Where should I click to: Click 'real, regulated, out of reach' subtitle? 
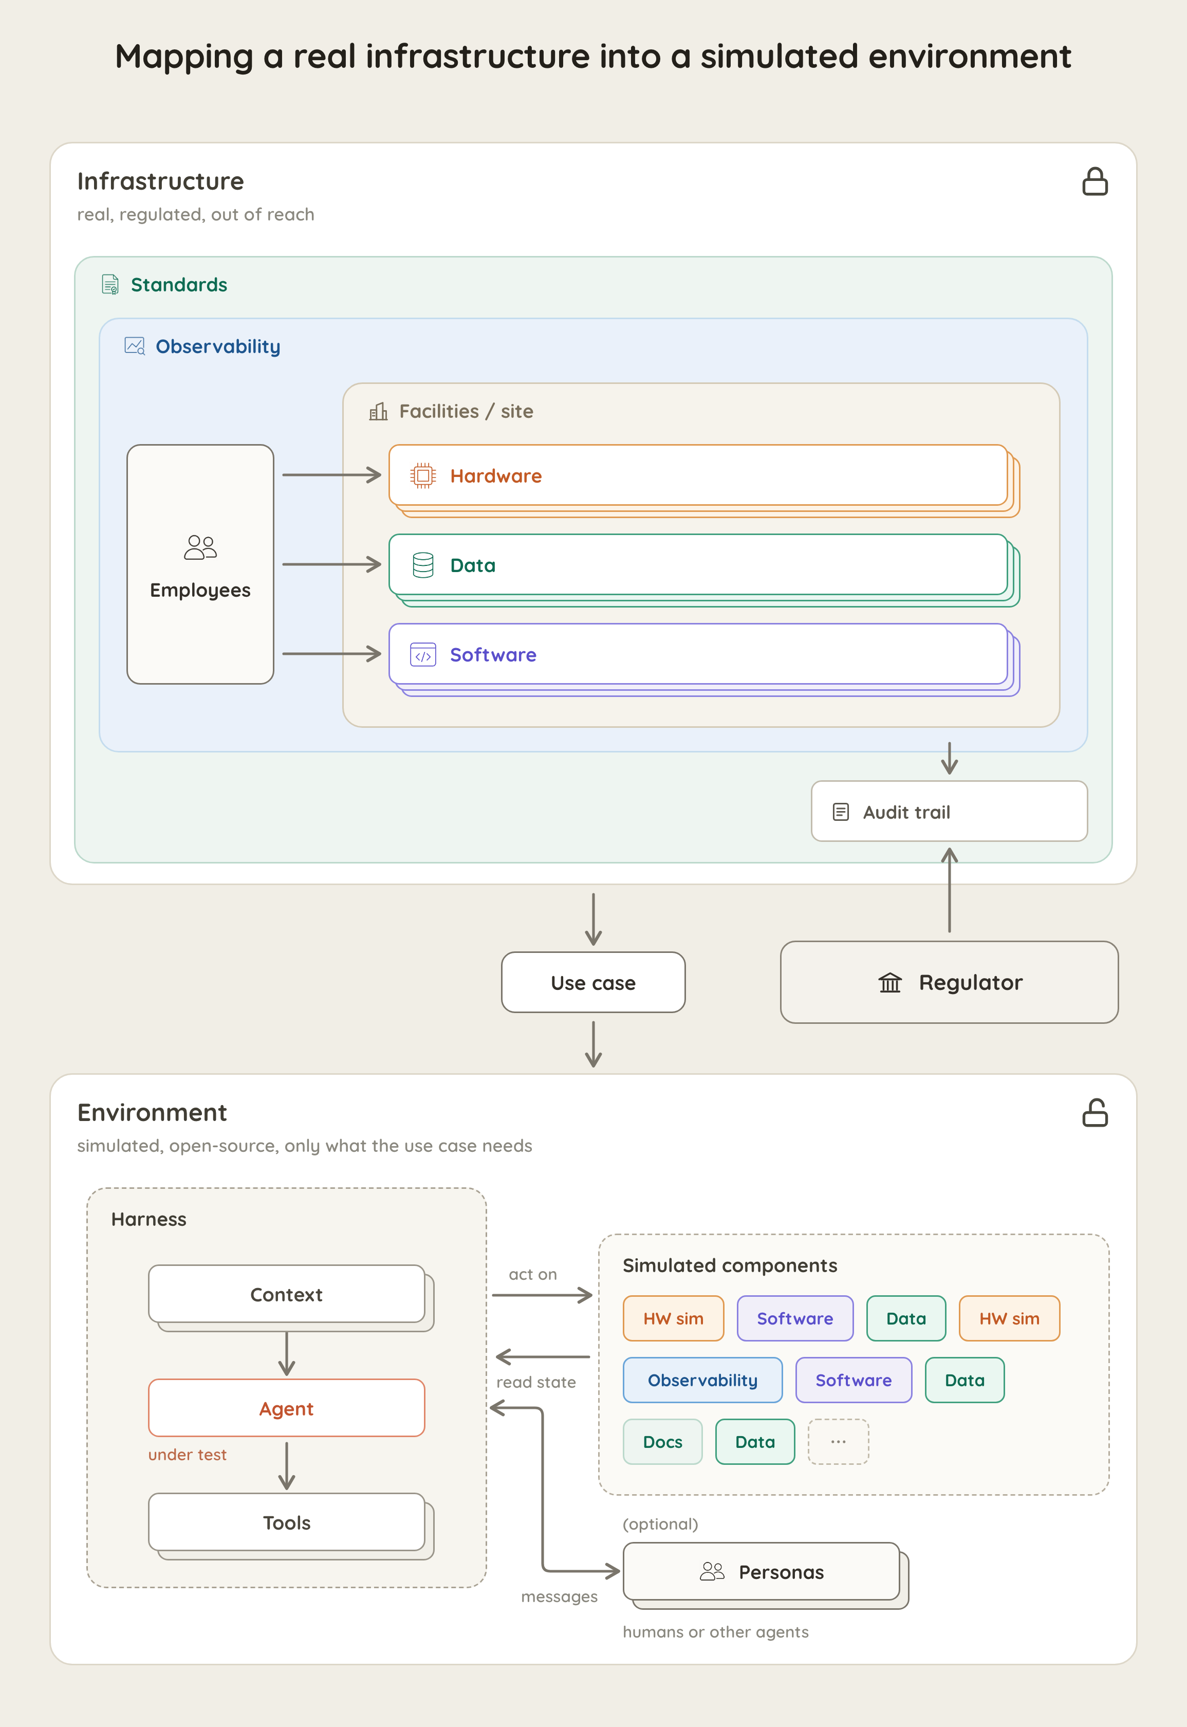tap(196, 214)
